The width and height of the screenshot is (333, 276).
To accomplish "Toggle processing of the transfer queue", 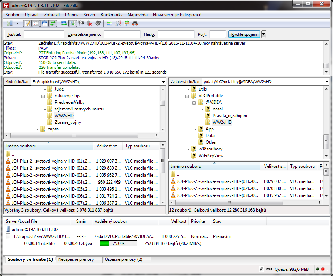I will (x=73, y=23).
